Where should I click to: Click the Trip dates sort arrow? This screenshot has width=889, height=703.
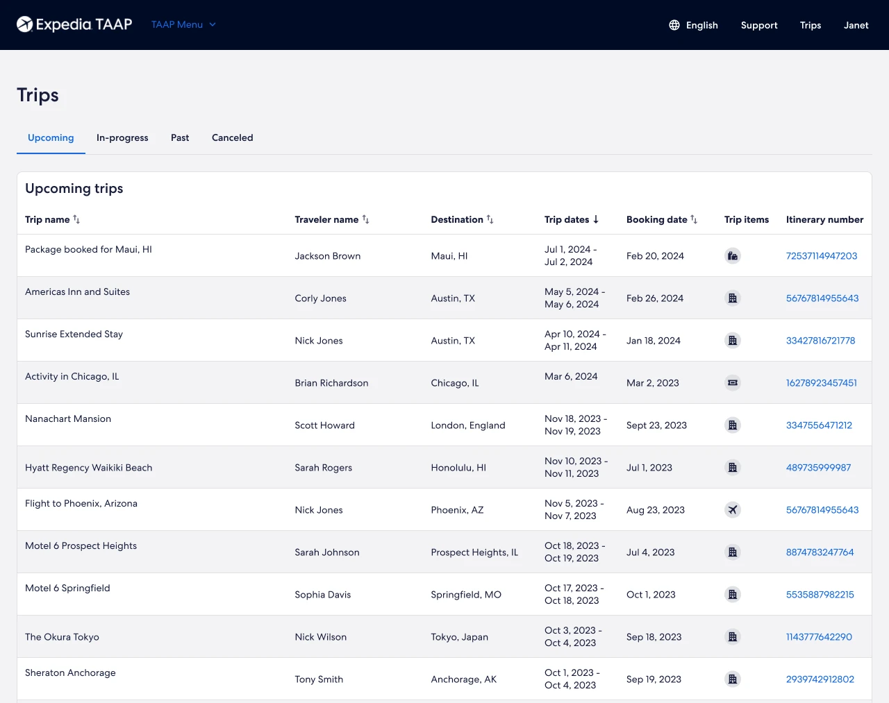click(x=596, y=219)
